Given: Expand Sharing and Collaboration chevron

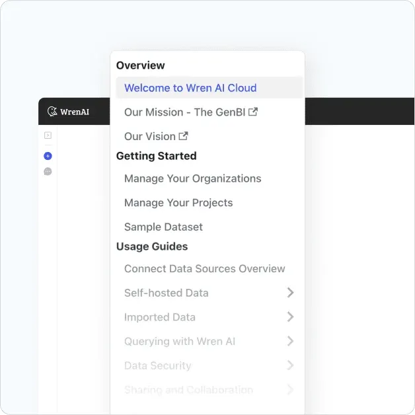Looking at the screenshot, I should coord(290,390).
